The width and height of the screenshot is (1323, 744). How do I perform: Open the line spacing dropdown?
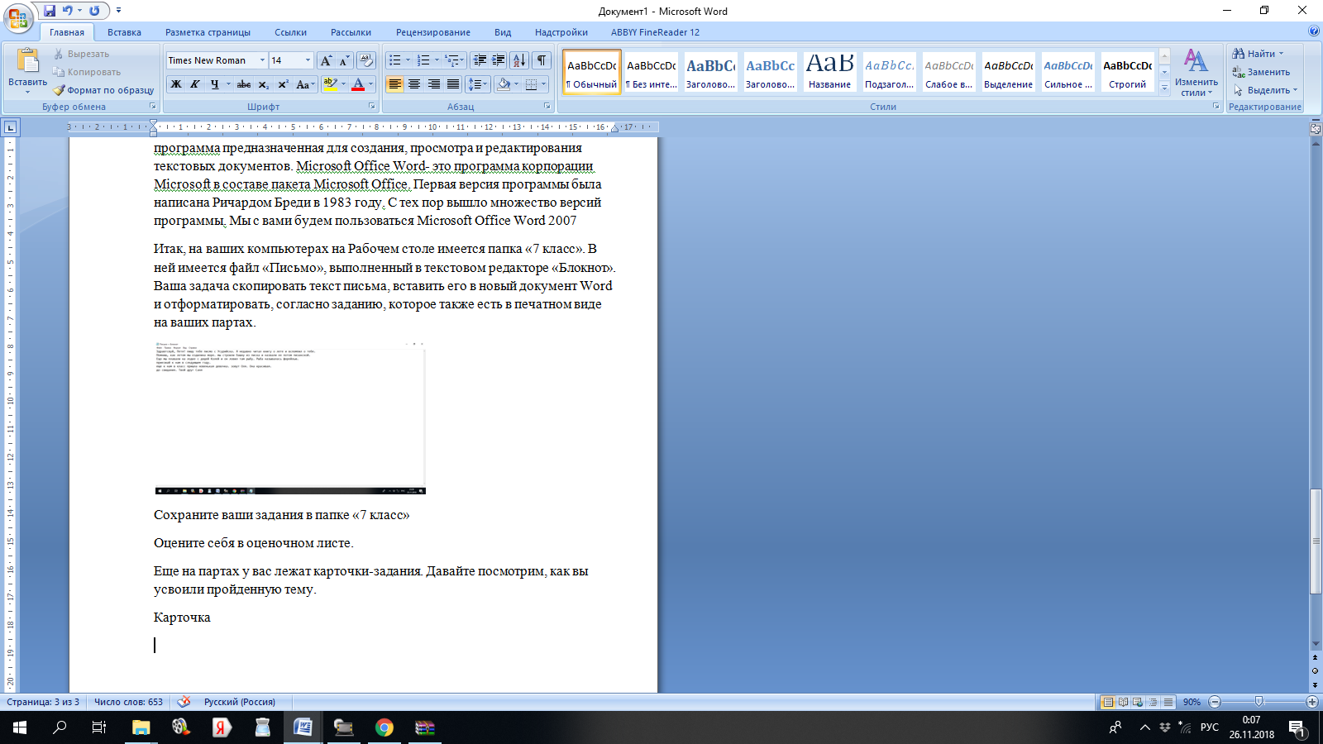(479, 84)
